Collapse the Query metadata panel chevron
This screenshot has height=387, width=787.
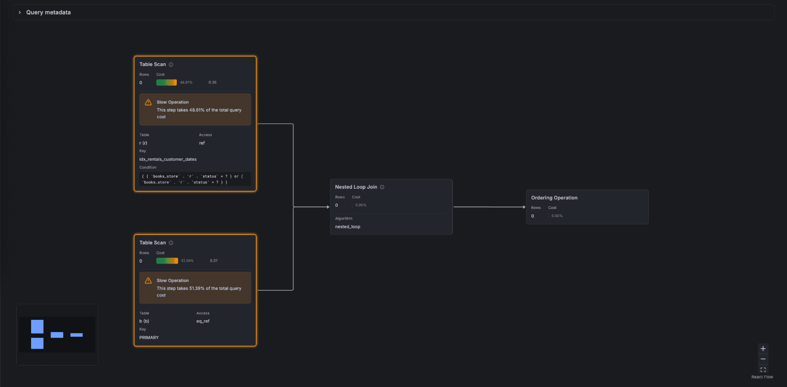tap(19, 12)
